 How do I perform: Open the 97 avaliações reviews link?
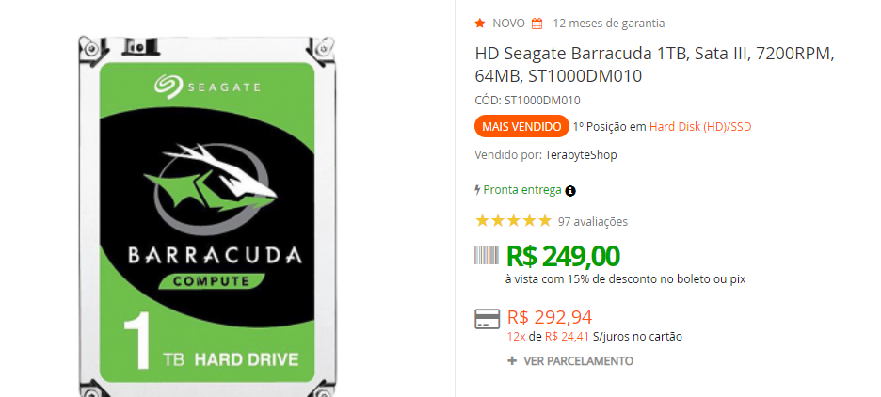593,222
